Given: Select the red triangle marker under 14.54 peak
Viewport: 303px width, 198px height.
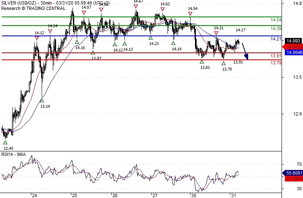Looking at the screenshot, I should (190, 14).
